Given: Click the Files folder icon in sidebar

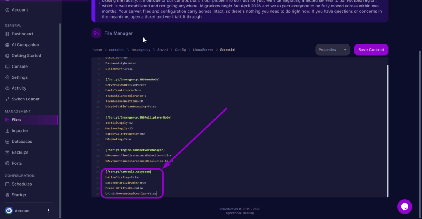Looking at the screenshot, I should tap(7, 120).
